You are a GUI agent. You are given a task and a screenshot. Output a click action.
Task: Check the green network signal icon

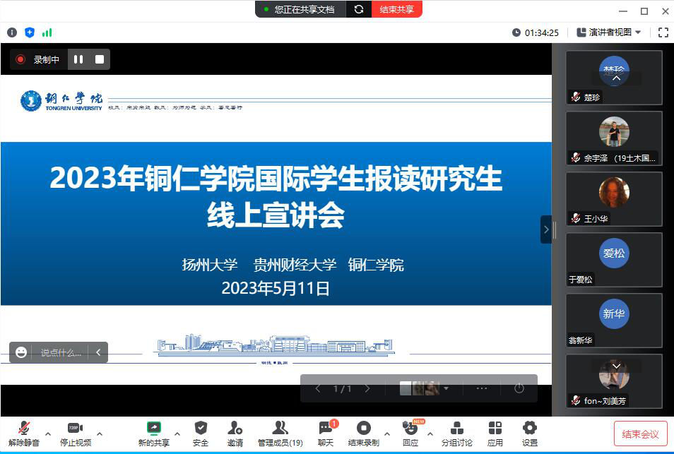pyautogui.click(x=47, y=32)
